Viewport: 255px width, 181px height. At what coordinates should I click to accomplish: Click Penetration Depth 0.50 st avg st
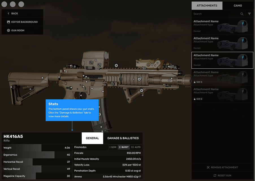coord(133,171)
